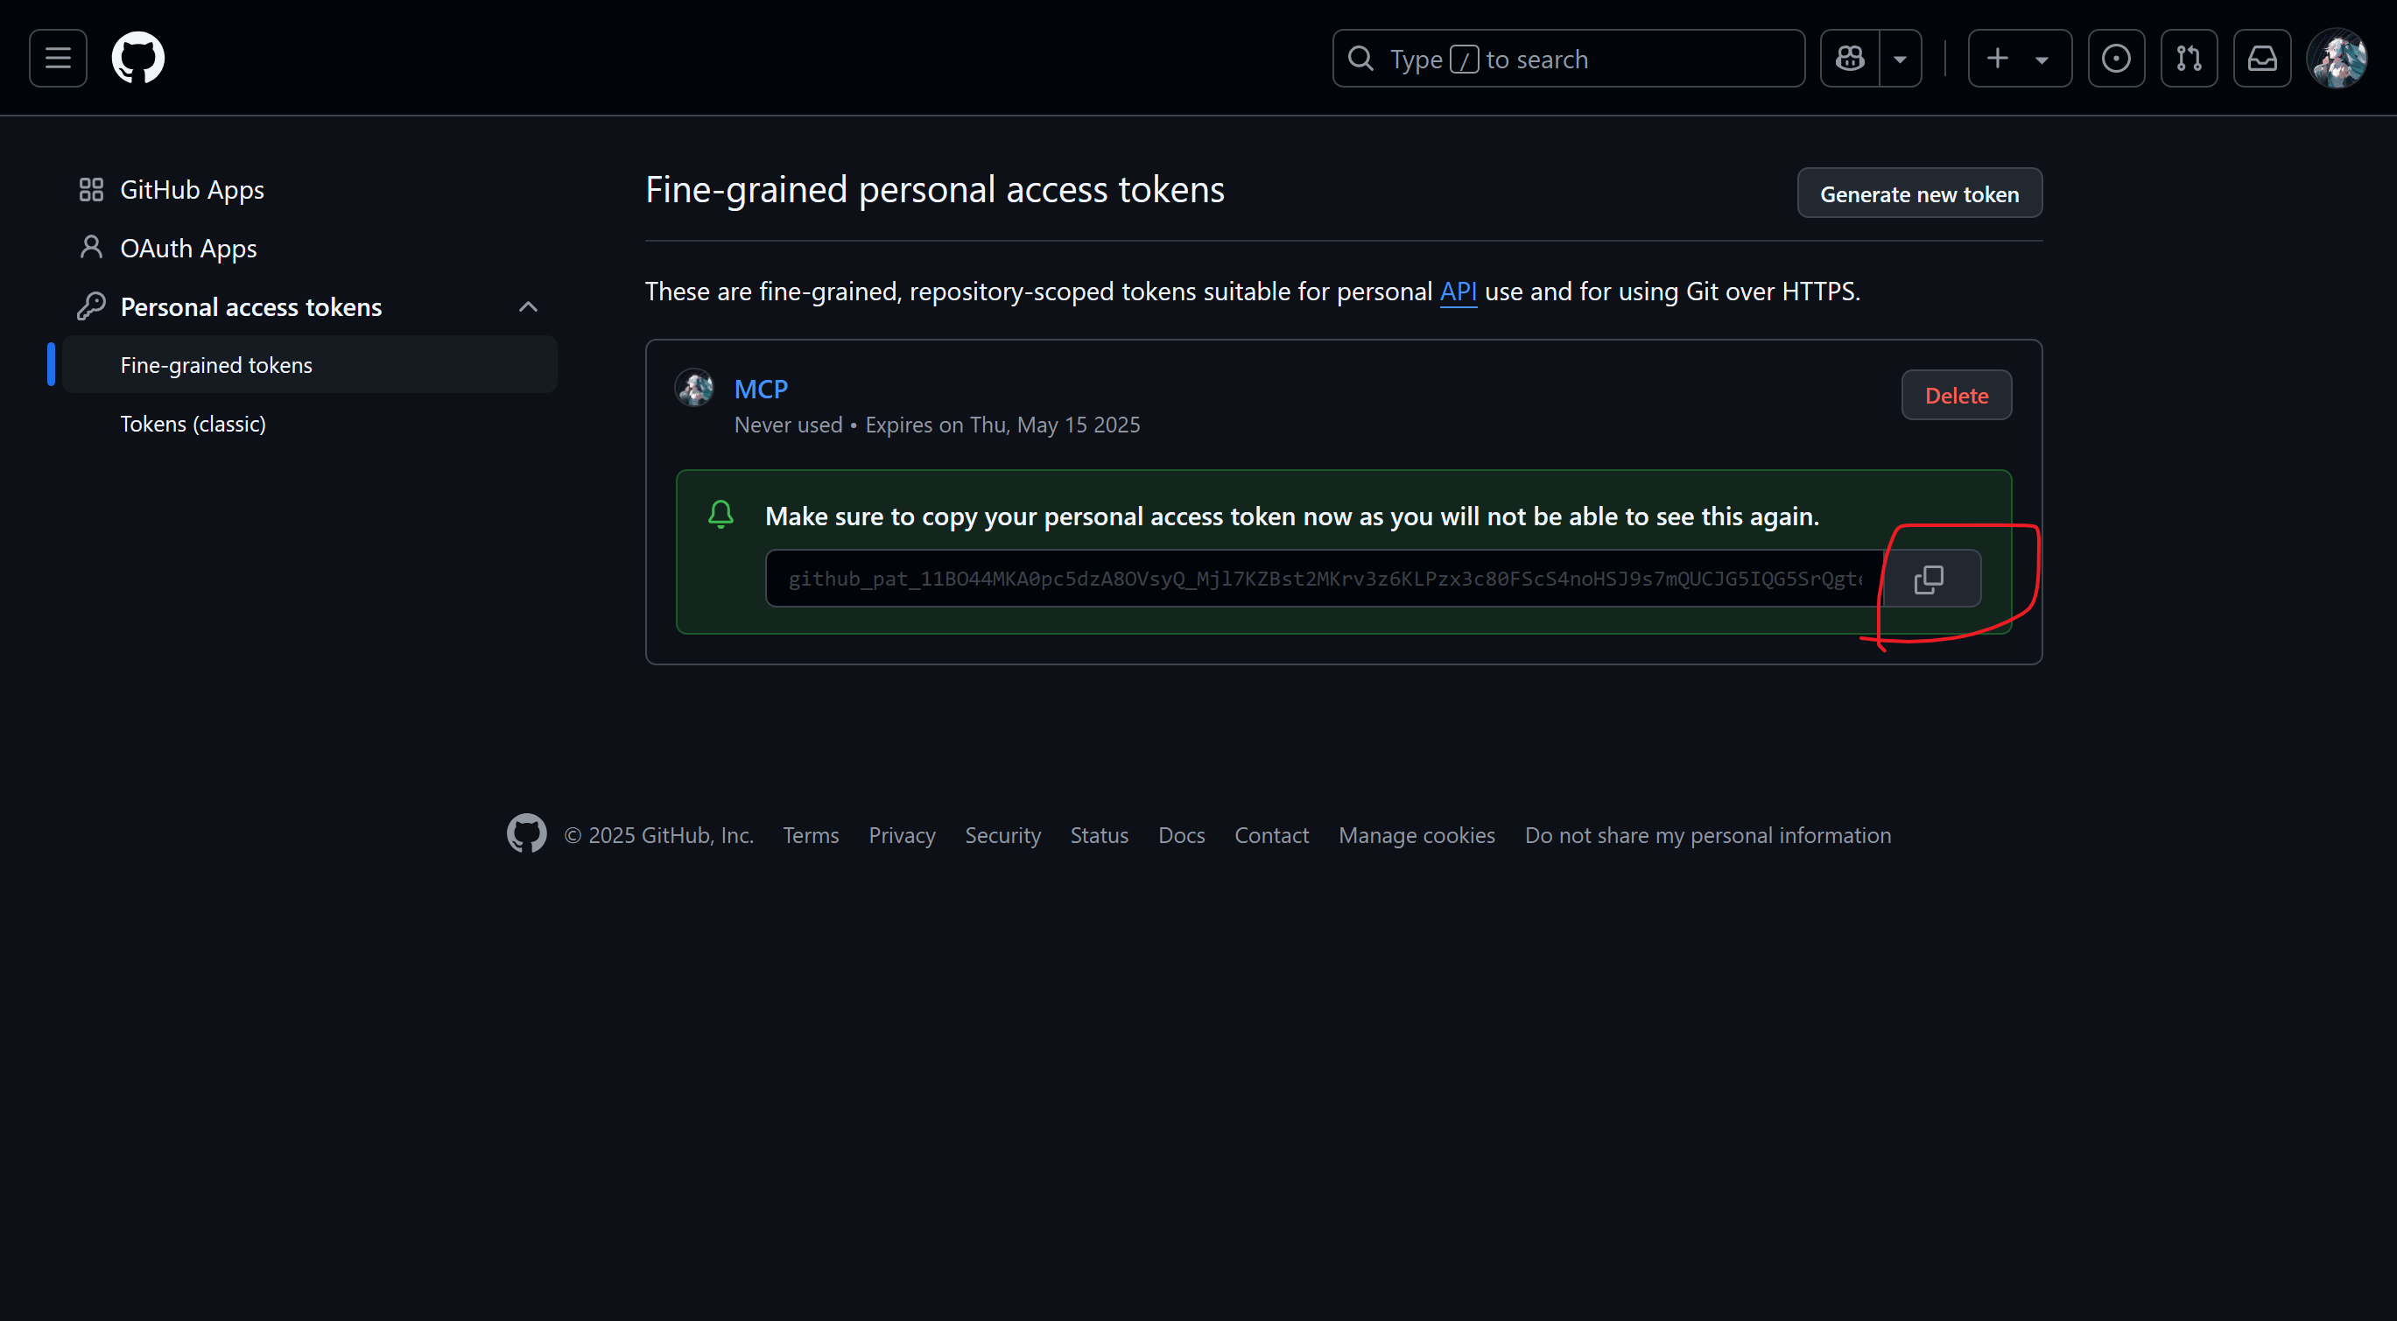
Task: Expand the Copilot dropdown arrow
Action: tap(1900, 59)
